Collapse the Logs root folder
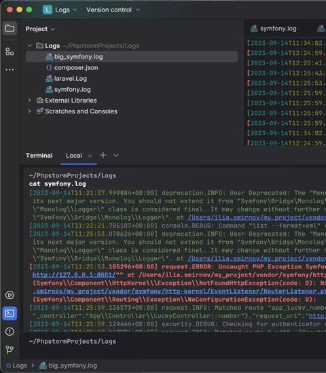The width and height of the screenshot is (326, 373). point(29,46)
